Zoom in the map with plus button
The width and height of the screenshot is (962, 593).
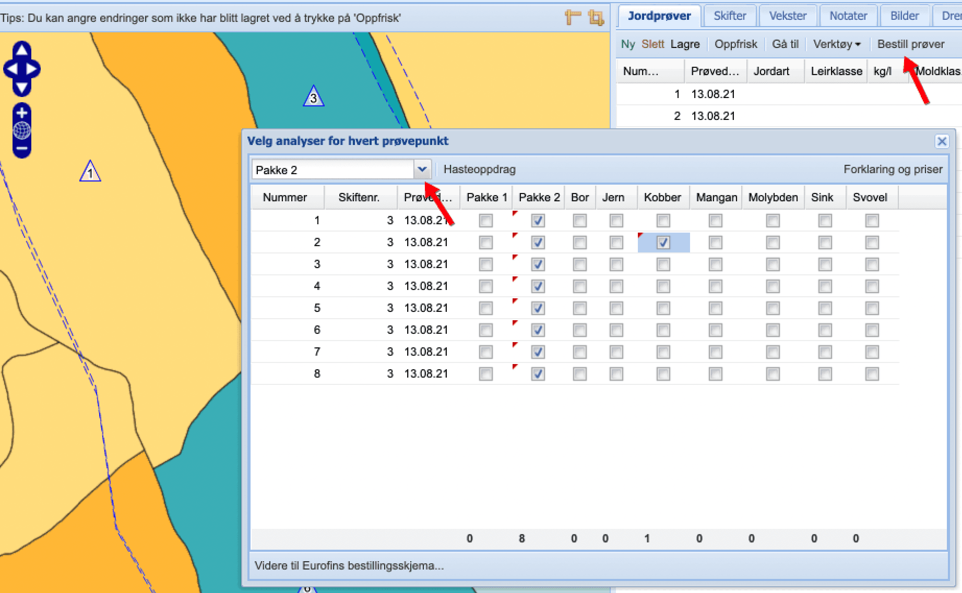click(22, 112)
